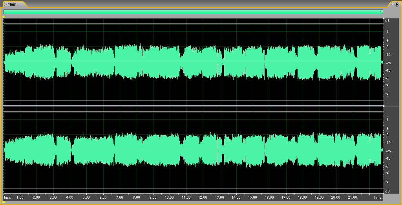The height and width of the screenshot is (205, 402).
Task: Click the 1:00 mark on the time ruler
Action: click(20, 198)
